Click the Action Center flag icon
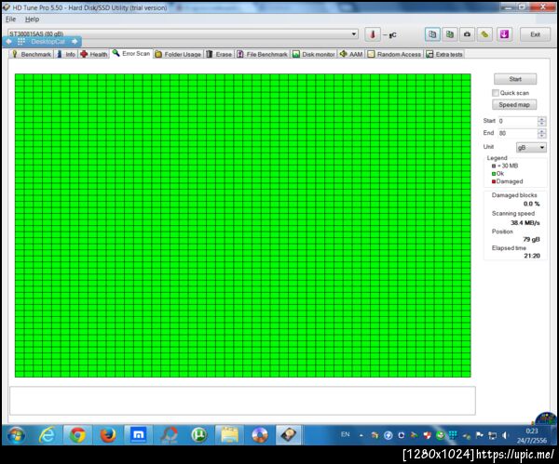 [480, 435]
